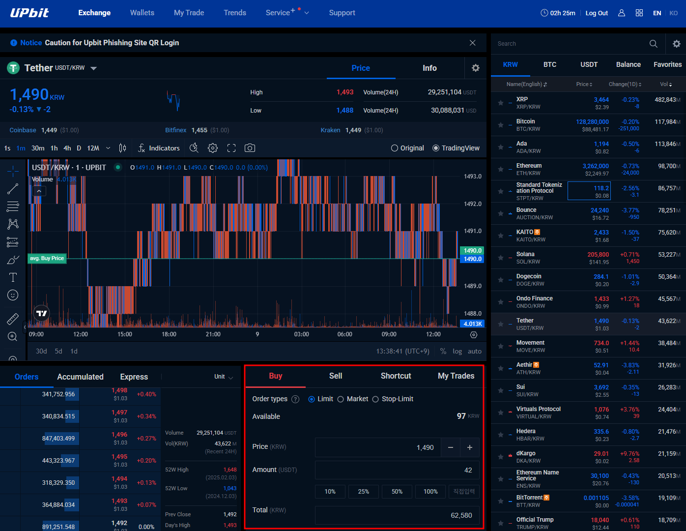Switch to the Sell tab
Image resolution: width=686 pixels, height=531 pixels.
(x=336, y=376)
